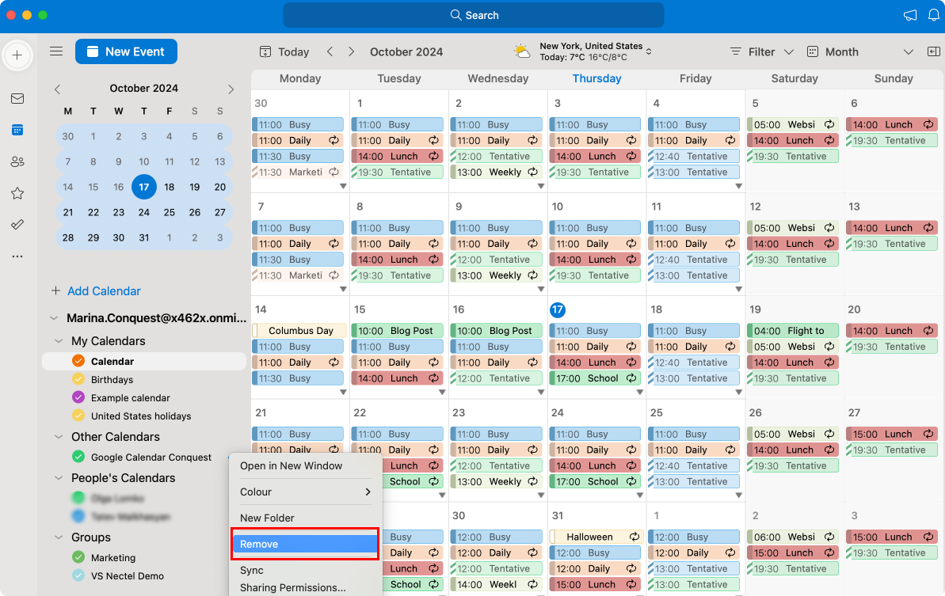Toggle the Calendar checkbox under My Calendars
The height and width of the screenshot is (596, 945).
point(78,361)
